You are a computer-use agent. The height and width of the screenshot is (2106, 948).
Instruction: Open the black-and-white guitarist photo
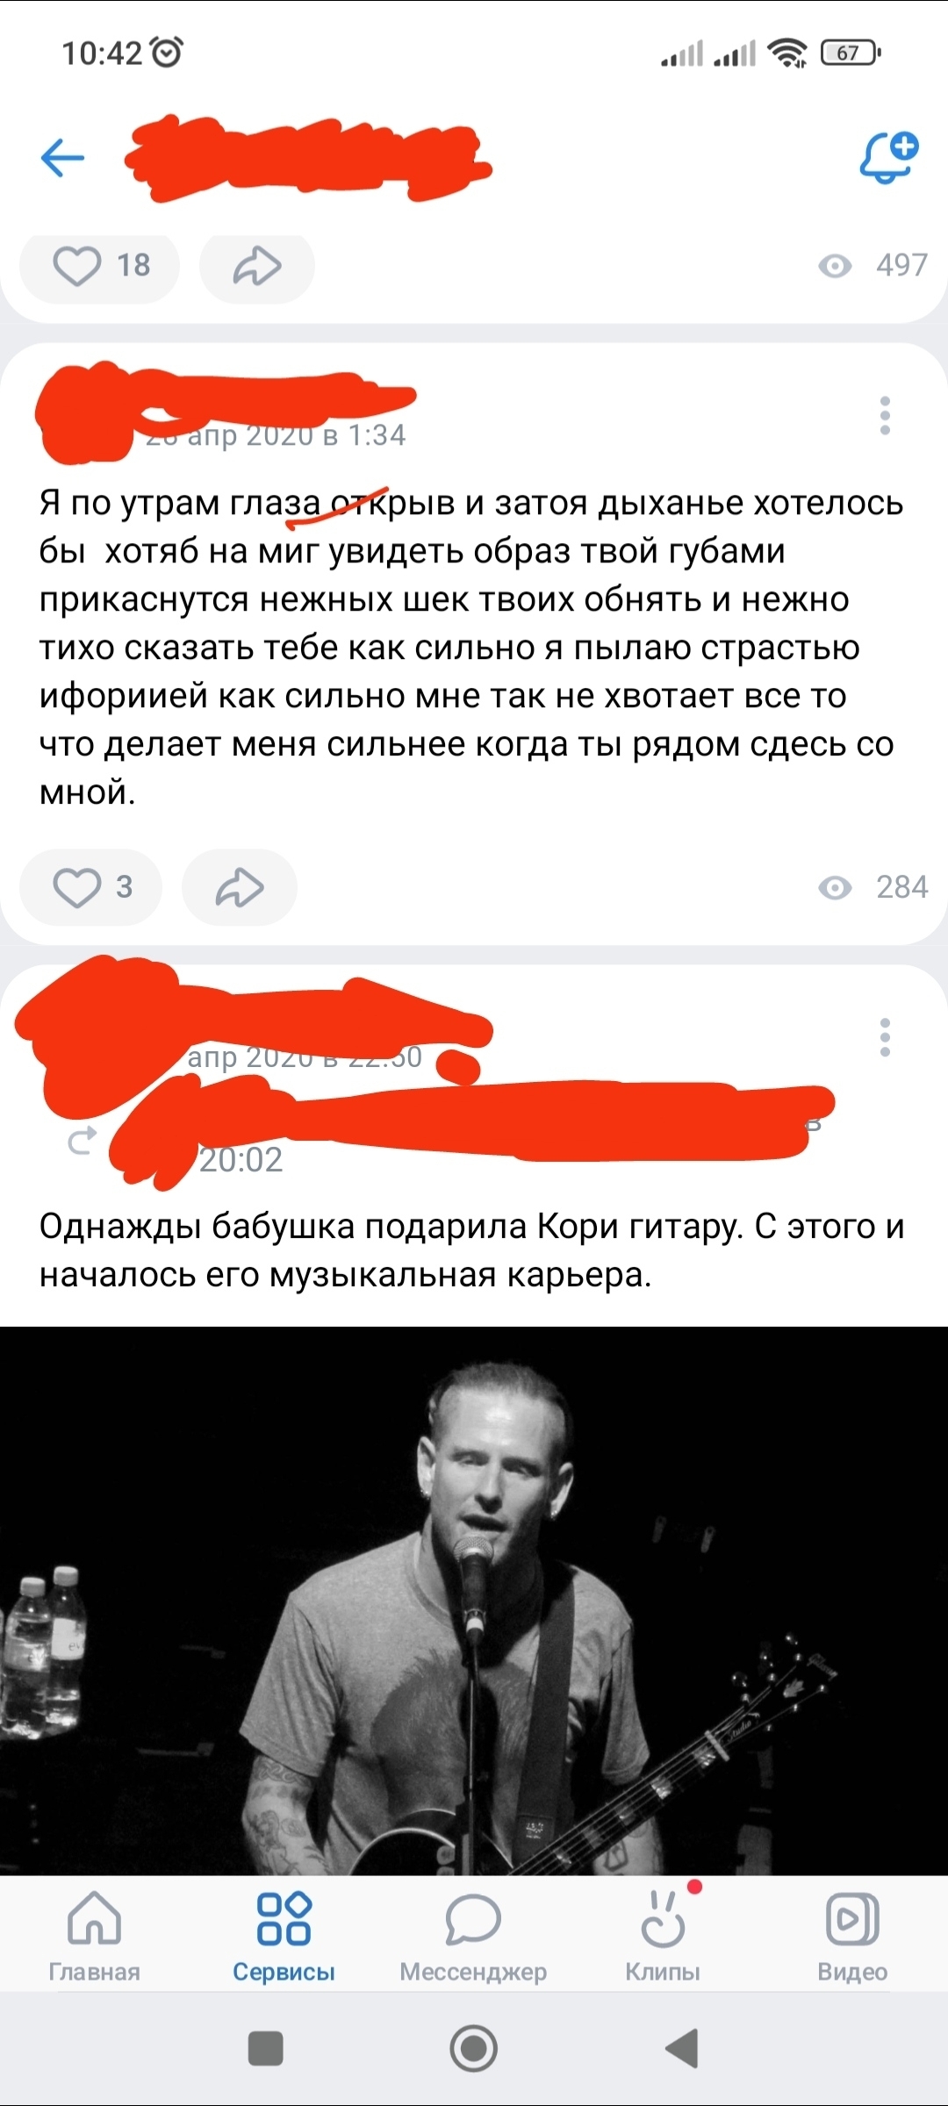(x=474, y=1601)
